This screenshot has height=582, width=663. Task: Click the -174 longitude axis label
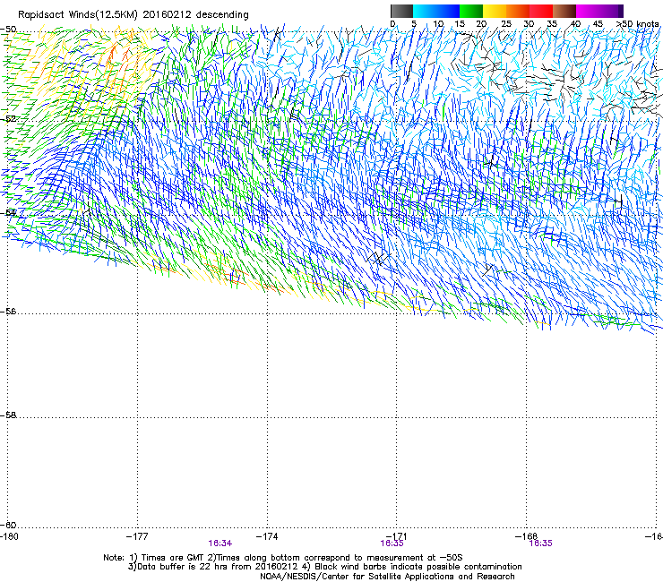coord(267,536)
